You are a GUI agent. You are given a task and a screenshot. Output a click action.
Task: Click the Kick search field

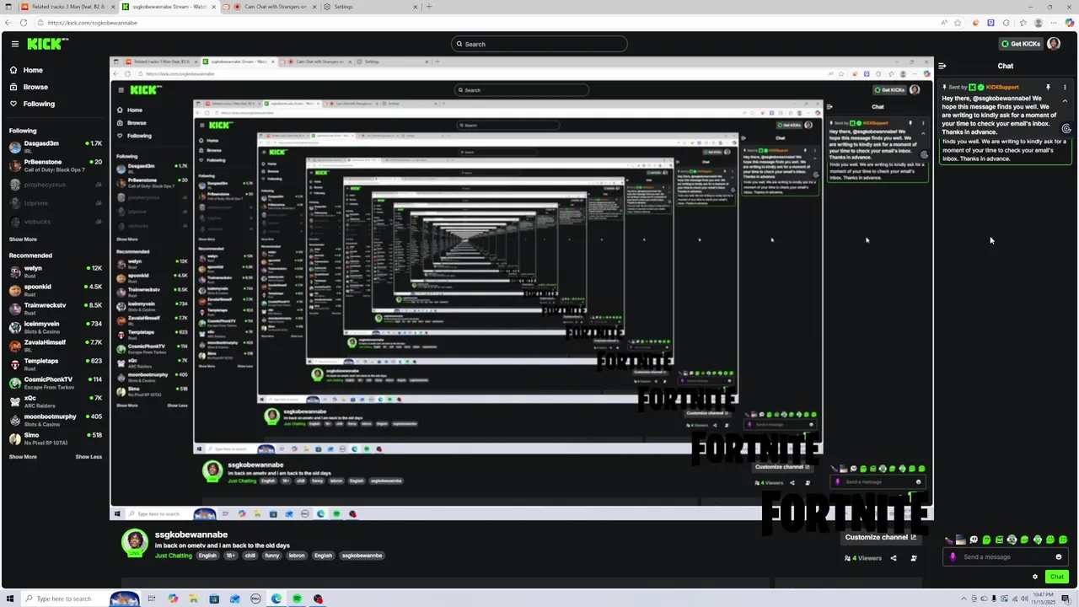pos(539,44)
